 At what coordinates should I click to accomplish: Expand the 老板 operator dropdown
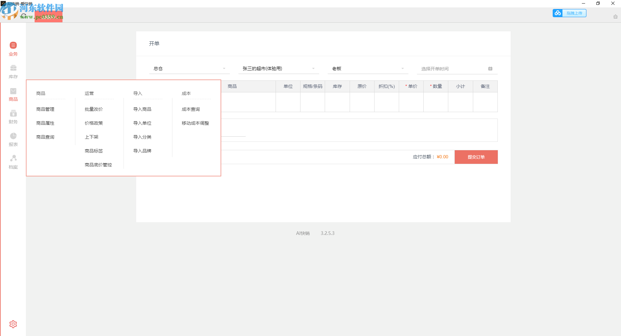click(x=368, y=68)
